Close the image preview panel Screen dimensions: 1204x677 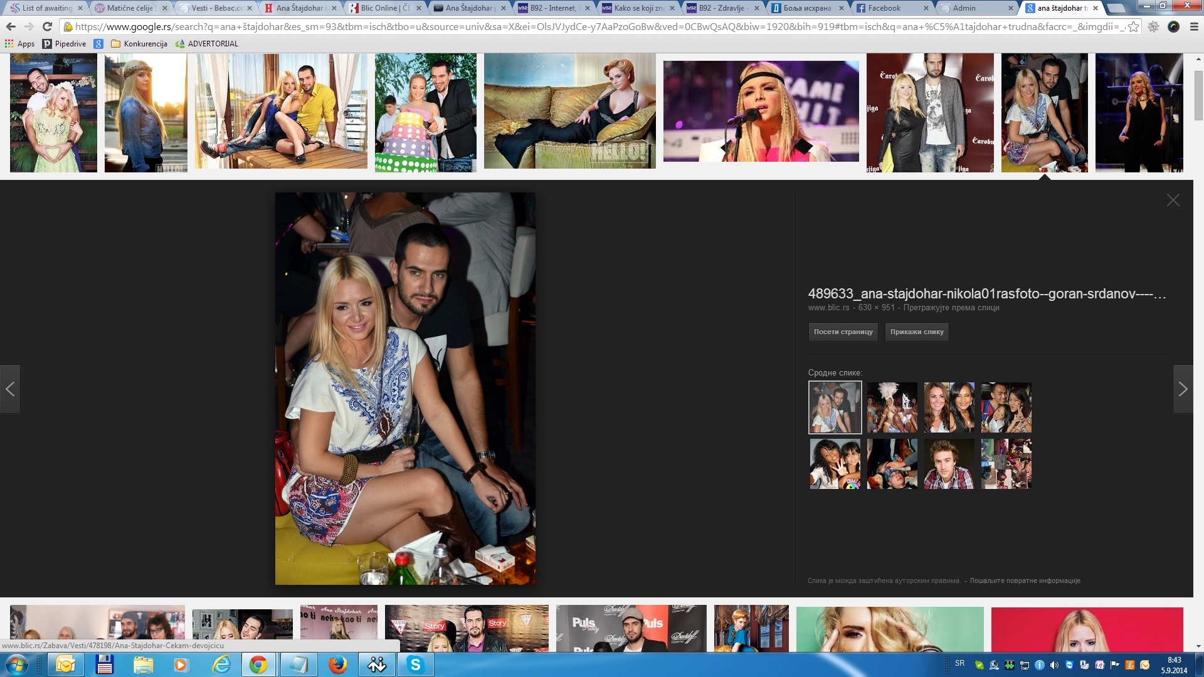click(1173, 200)
